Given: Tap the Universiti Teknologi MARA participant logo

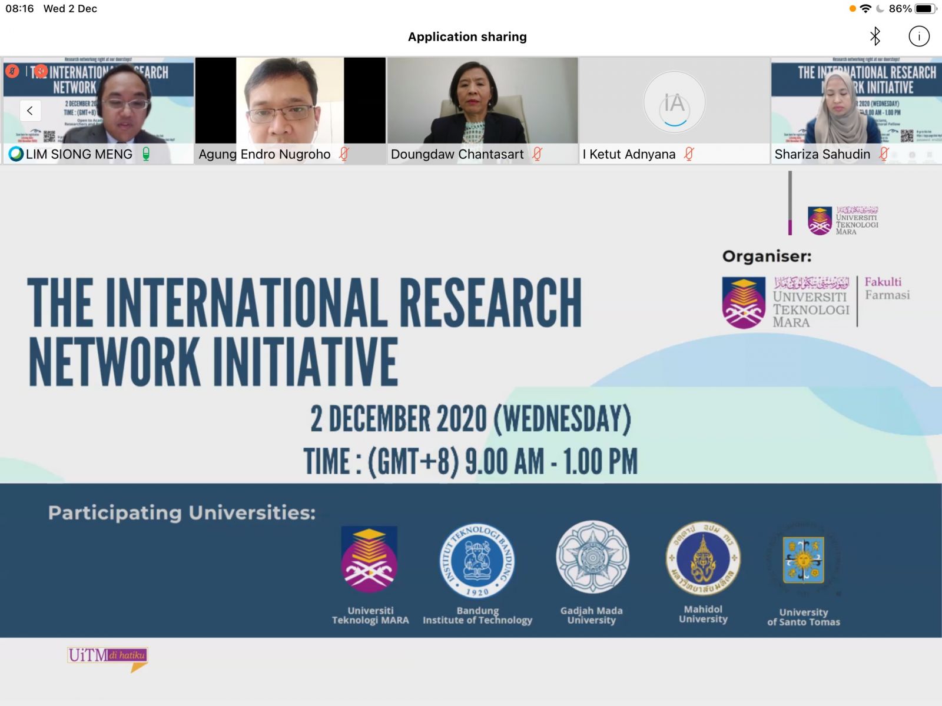Looking at the screenshot, I should click(x=370, y=560).
